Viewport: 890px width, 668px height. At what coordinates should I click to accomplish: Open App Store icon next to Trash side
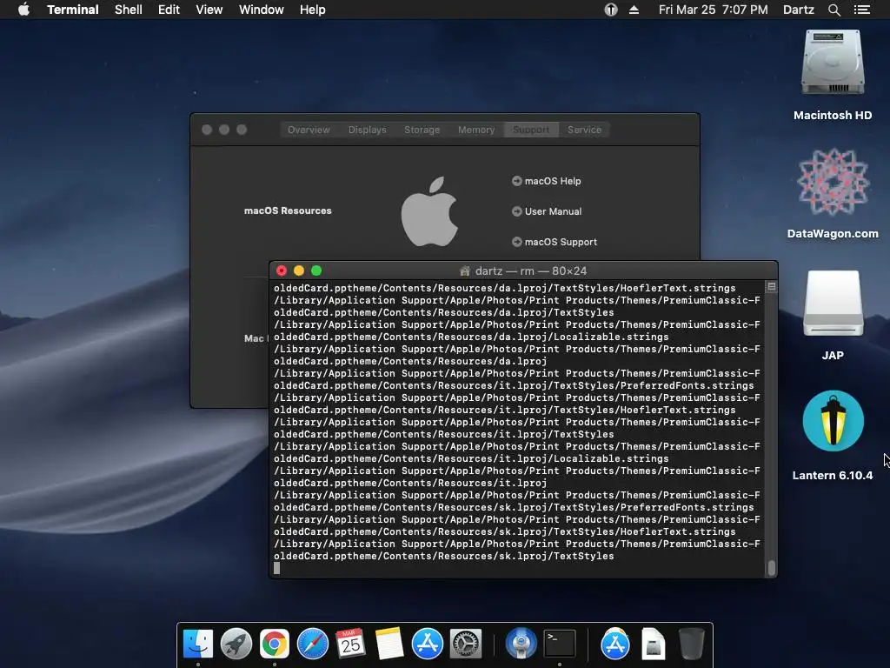615,645
